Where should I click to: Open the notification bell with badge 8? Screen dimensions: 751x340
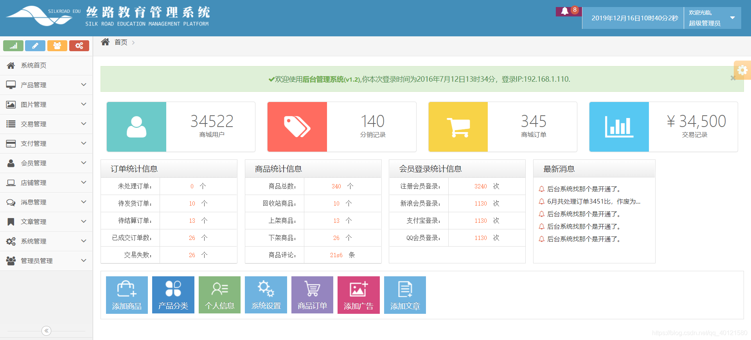point(569,11)
